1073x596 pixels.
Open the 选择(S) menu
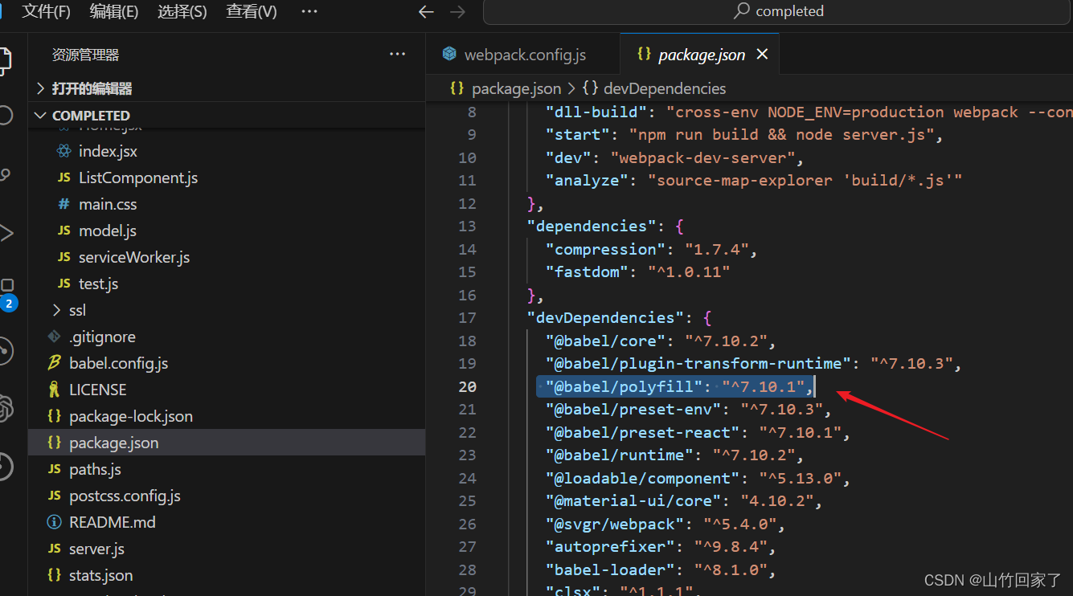click(x=182, y=11)
